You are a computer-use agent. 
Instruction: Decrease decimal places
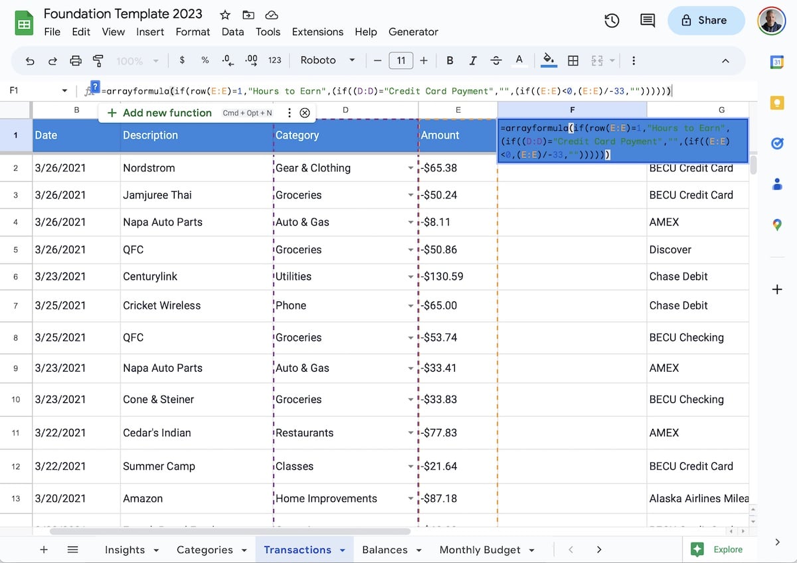click(228, 60)
